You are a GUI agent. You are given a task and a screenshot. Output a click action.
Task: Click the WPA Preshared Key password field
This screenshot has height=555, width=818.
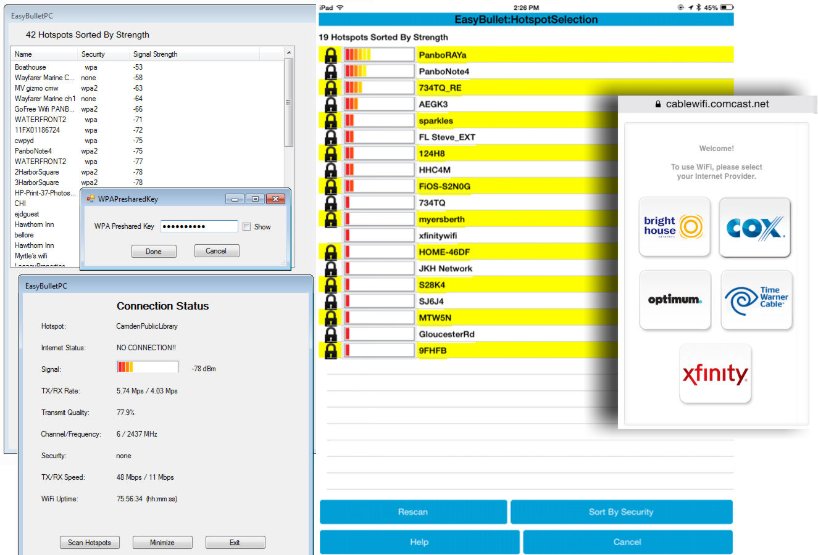[x=199, y=226]
